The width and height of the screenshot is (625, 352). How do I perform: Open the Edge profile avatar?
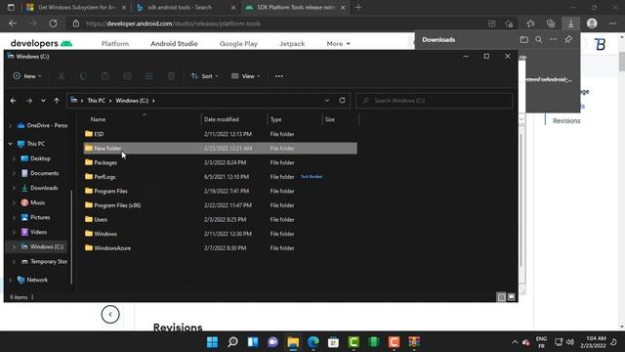592,23
